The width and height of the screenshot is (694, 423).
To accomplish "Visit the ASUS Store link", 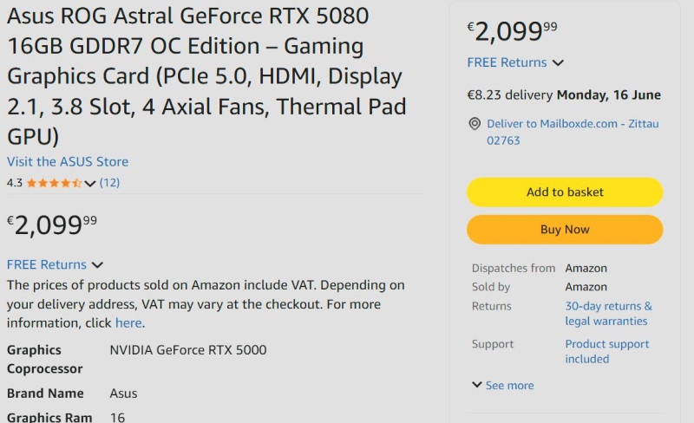I will 68,161.
